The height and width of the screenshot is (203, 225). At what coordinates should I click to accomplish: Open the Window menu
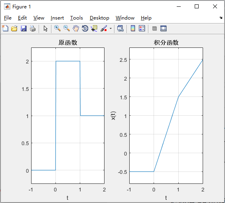tap(125, 18)
